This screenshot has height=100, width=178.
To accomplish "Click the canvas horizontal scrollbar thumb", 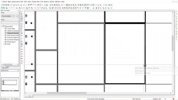I will pyautogui.click(x=67, y=93).
